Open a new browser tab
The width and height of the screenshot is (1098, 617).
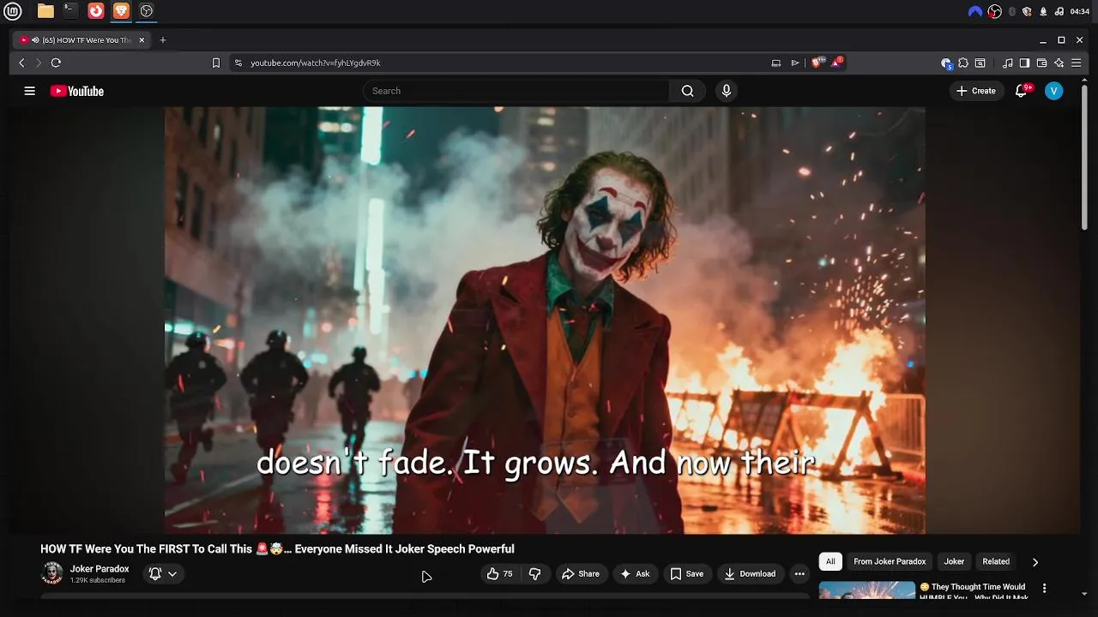pyautogui.click(x=163, y=39)
